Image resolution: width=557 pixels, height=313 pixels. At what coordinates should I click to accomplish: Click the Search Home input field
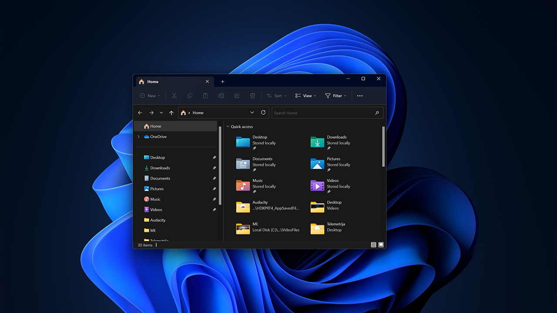tap(328, 113)
